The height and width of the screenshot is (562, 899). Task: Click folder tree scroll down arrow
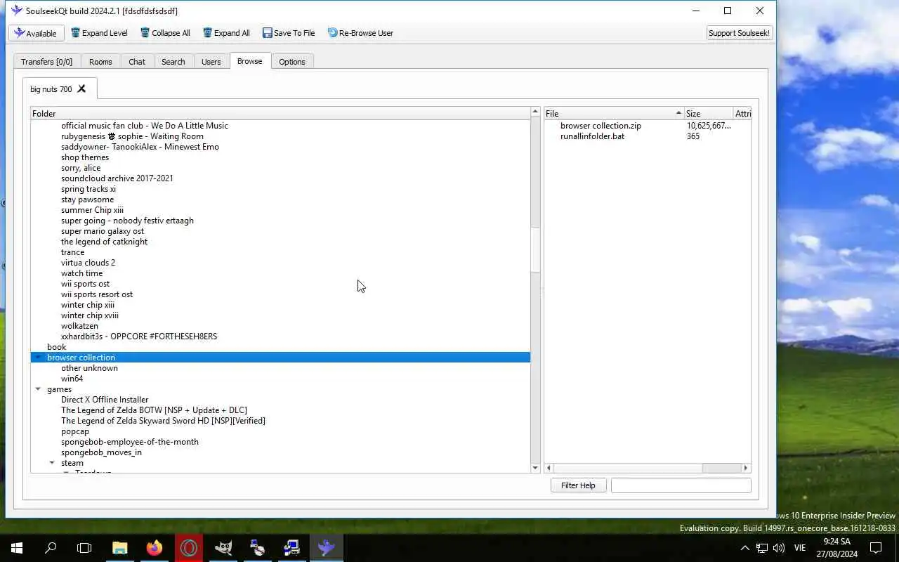[535, 468]
